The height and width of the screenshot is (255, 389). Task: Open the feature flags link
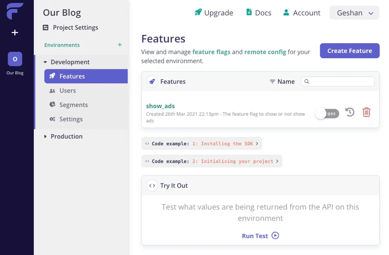[211, 52]
